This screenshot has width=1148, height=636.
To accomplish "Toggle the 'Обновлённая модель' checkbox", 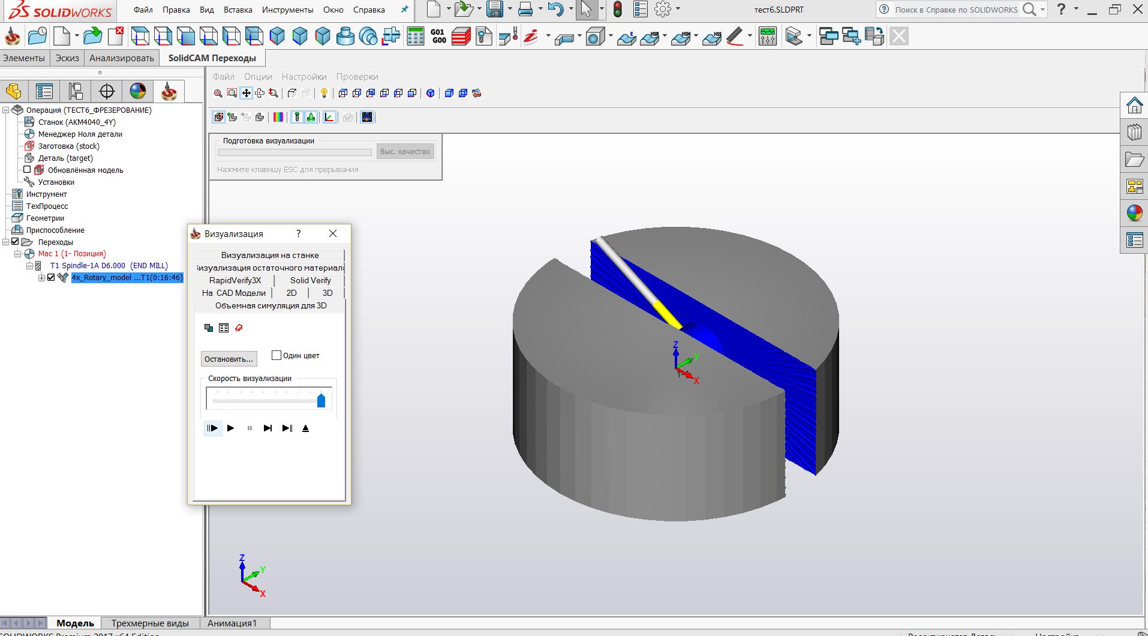I will coord(27,170).
